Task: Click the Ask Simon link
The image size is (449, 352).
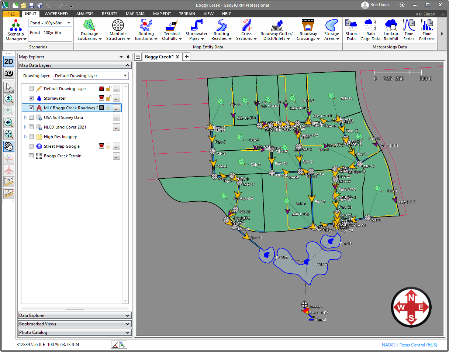Action: (x=425, y=14)
